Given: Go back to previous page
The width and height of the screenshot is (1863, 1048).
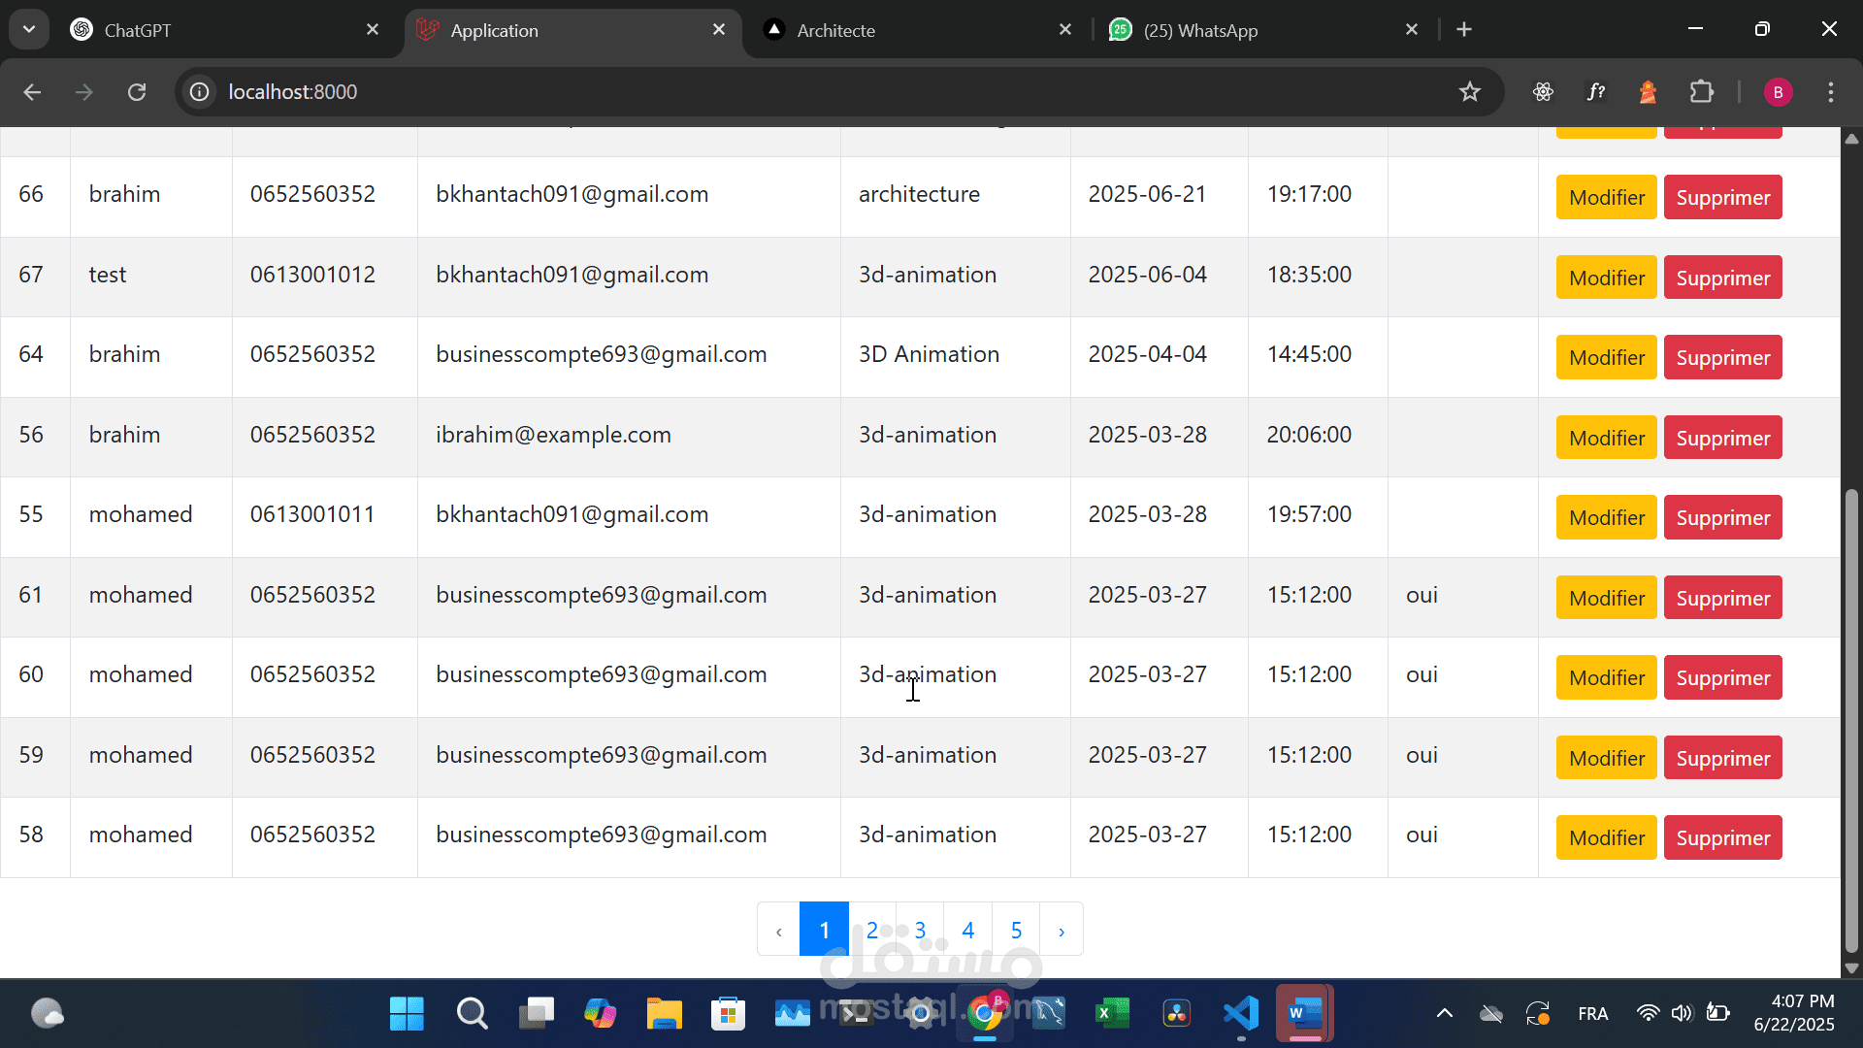Looking at the screenshot, I should [x=32, y=91].
